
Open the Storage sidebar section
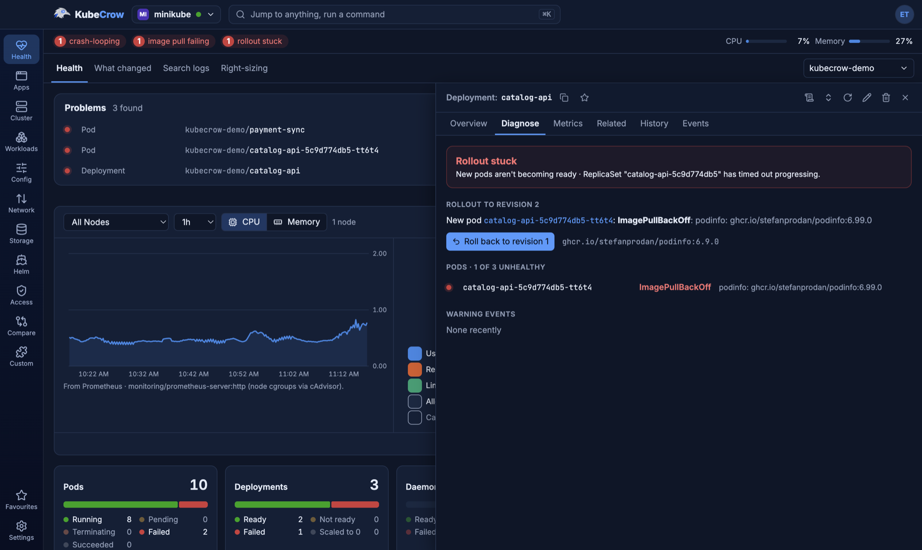coord(21,234)
